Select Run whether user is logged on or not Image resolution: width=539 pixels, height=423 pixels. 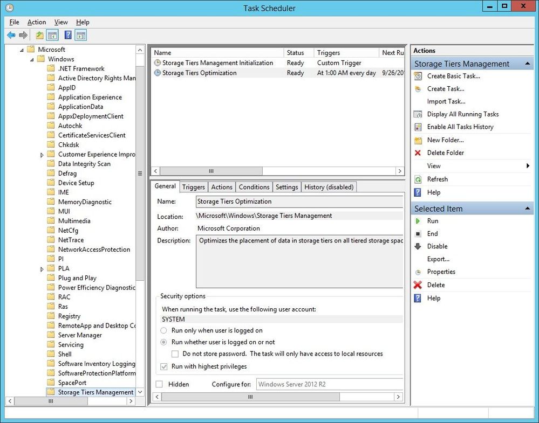click(164, 342)
